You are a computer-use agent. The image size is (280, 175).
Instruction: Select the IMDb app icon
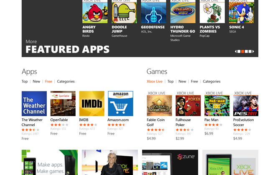[92, 104]
